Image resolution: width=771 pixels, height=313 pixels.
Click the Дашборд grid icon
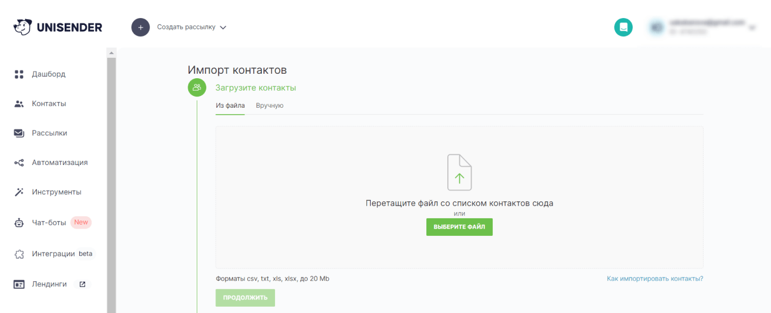(19, 74)
